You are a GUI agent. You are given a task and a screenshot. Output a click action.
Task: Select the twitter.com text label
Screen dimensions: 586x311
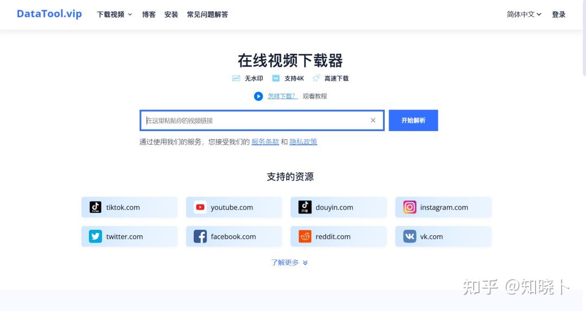point(124,236)
